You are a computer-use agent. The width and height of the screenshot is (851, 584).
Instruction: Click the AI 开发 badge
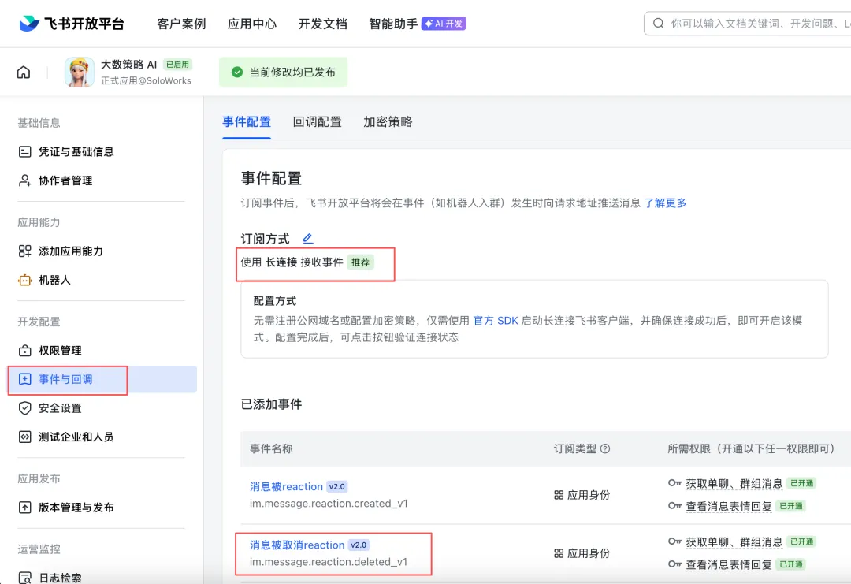coord(444,24)
